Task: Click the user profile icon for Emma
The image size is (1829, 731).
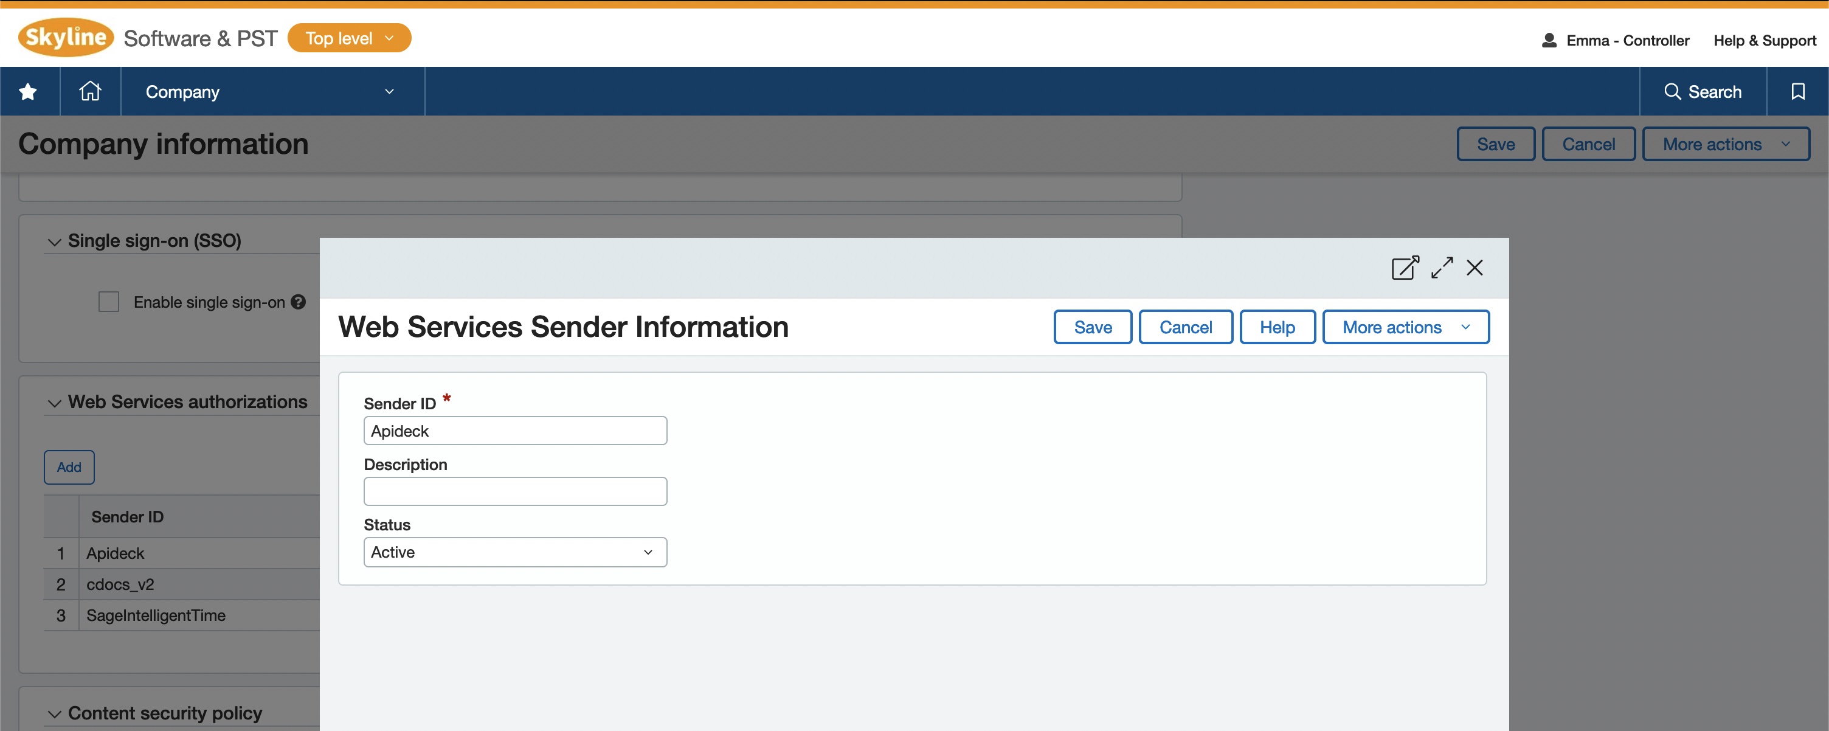Action: point(1547,38)
